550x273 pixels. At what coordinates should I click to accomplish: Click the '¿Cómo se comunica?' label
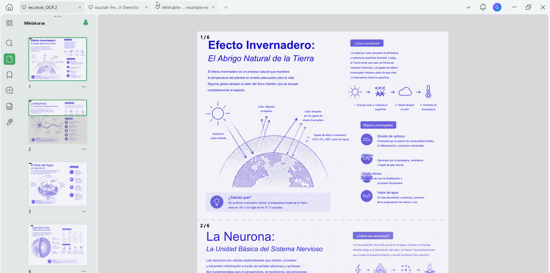point(373,236)
